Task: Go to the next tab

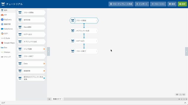Action: point(184,99)
